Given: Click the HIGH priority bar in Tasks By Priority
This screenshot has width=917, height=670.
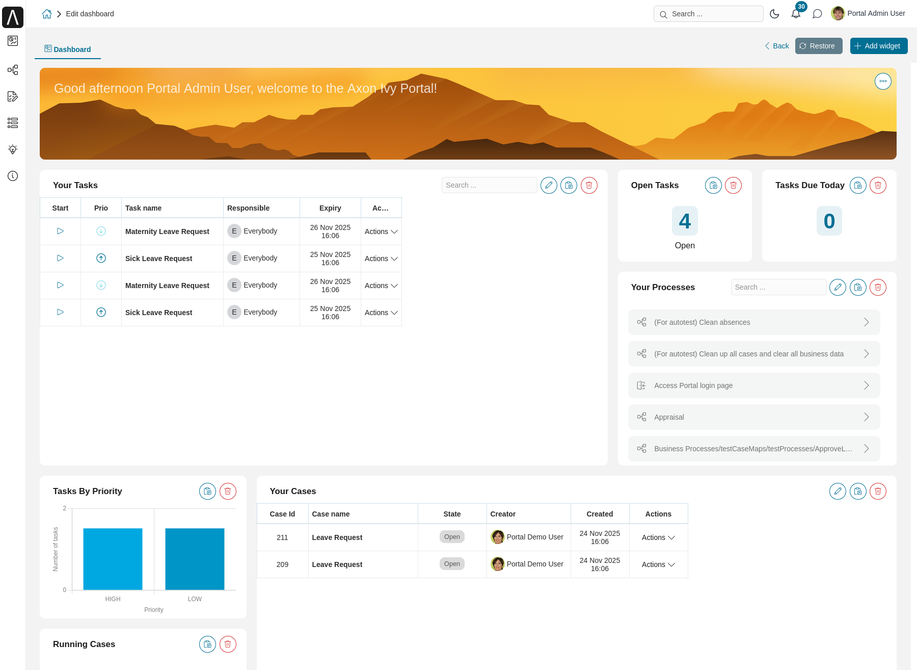Looking at the screenshot, I should (x=113, y=558).
